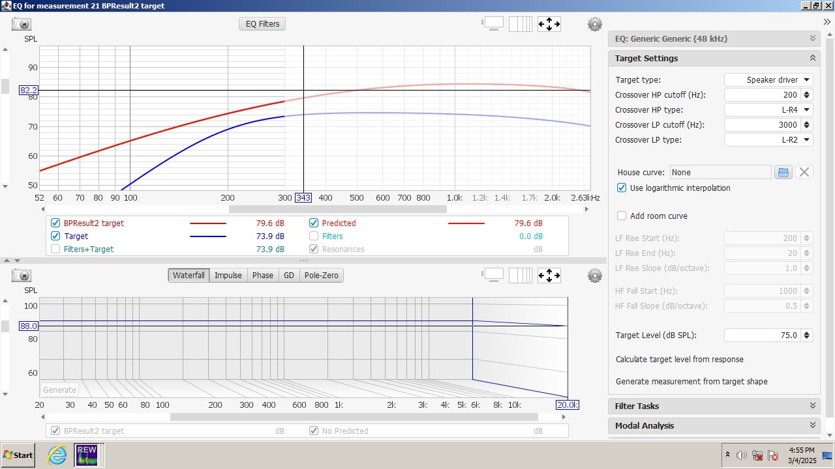Click Crossover HP cutoff value field
Viewport: 835px width, 469px height.
tap(763, 94)
